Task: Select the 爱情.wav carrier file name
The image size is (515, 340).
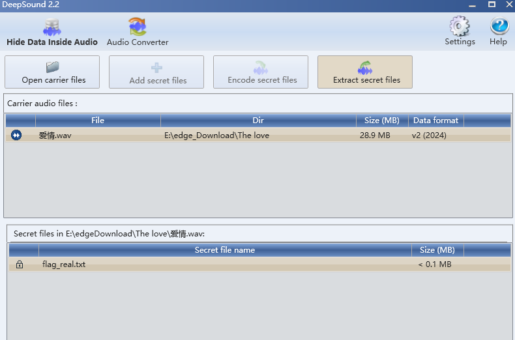Action: pos(55,135)
